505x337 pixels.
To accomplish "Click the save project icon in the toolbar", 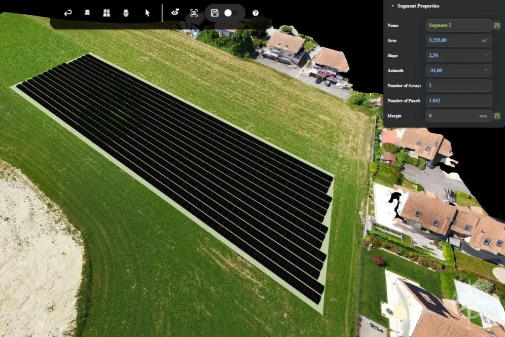I will [x=214, y=12].
